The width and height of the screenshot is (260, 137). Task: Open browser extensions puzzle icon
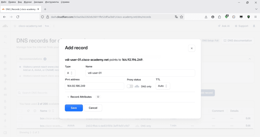(219, 17)
